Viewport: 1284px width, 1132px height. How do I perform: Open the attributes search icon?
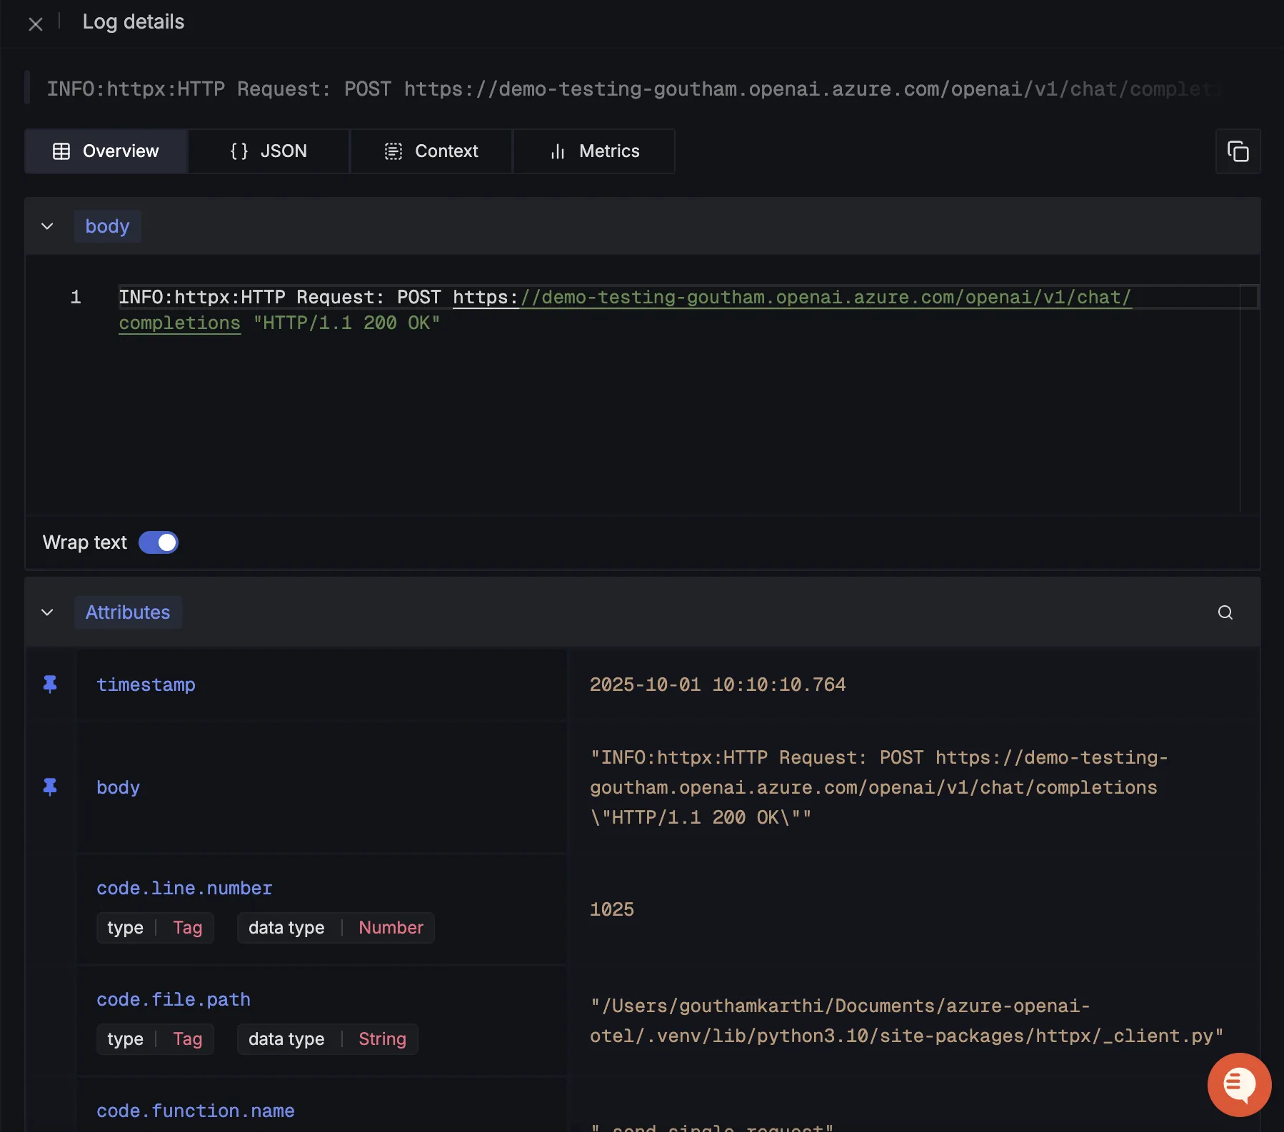coord(1225,612)
